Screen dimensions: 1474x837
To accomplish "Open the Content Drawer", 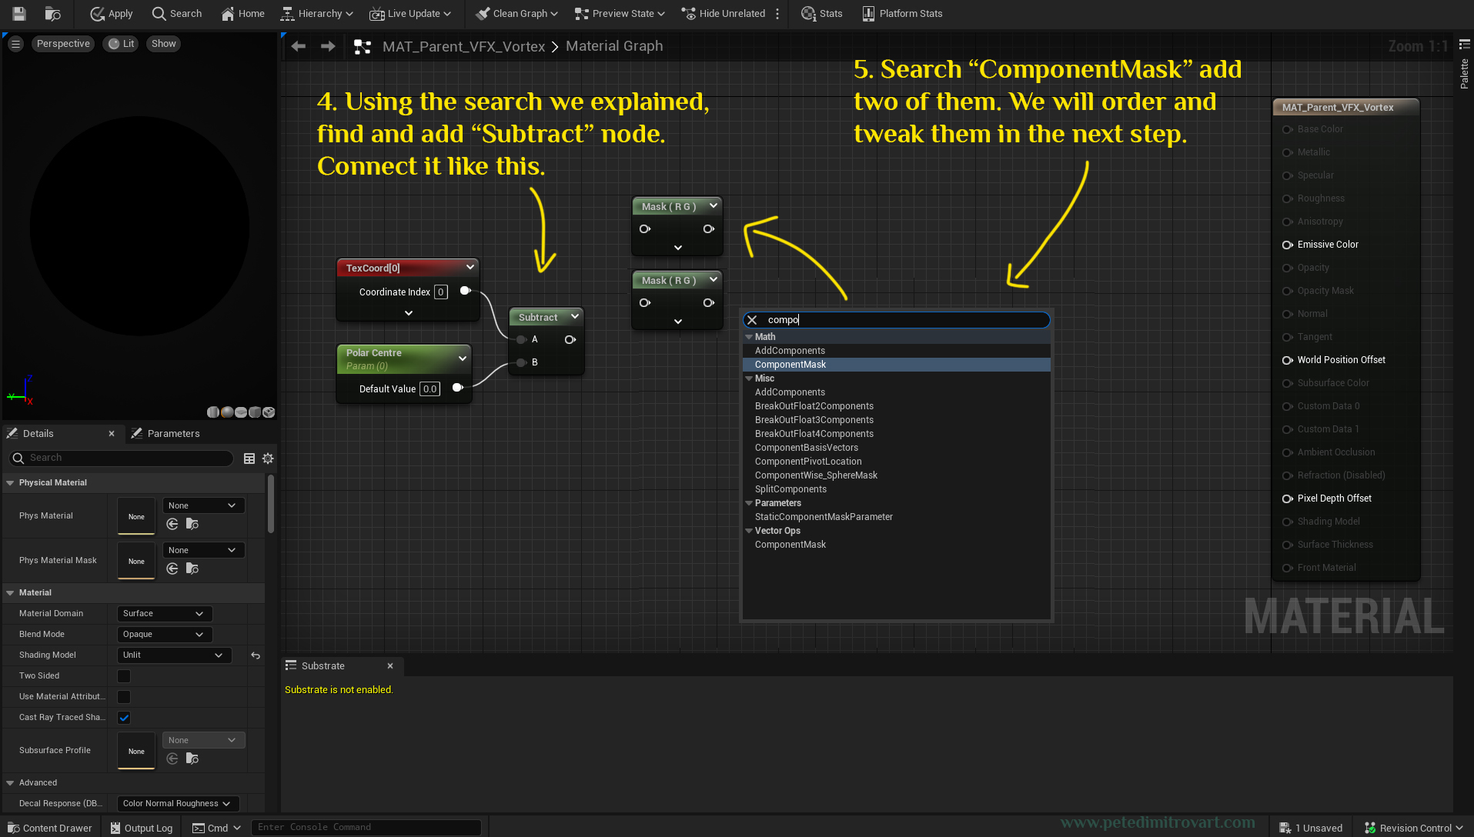I will pyautogui.click(x=49, y=828).
